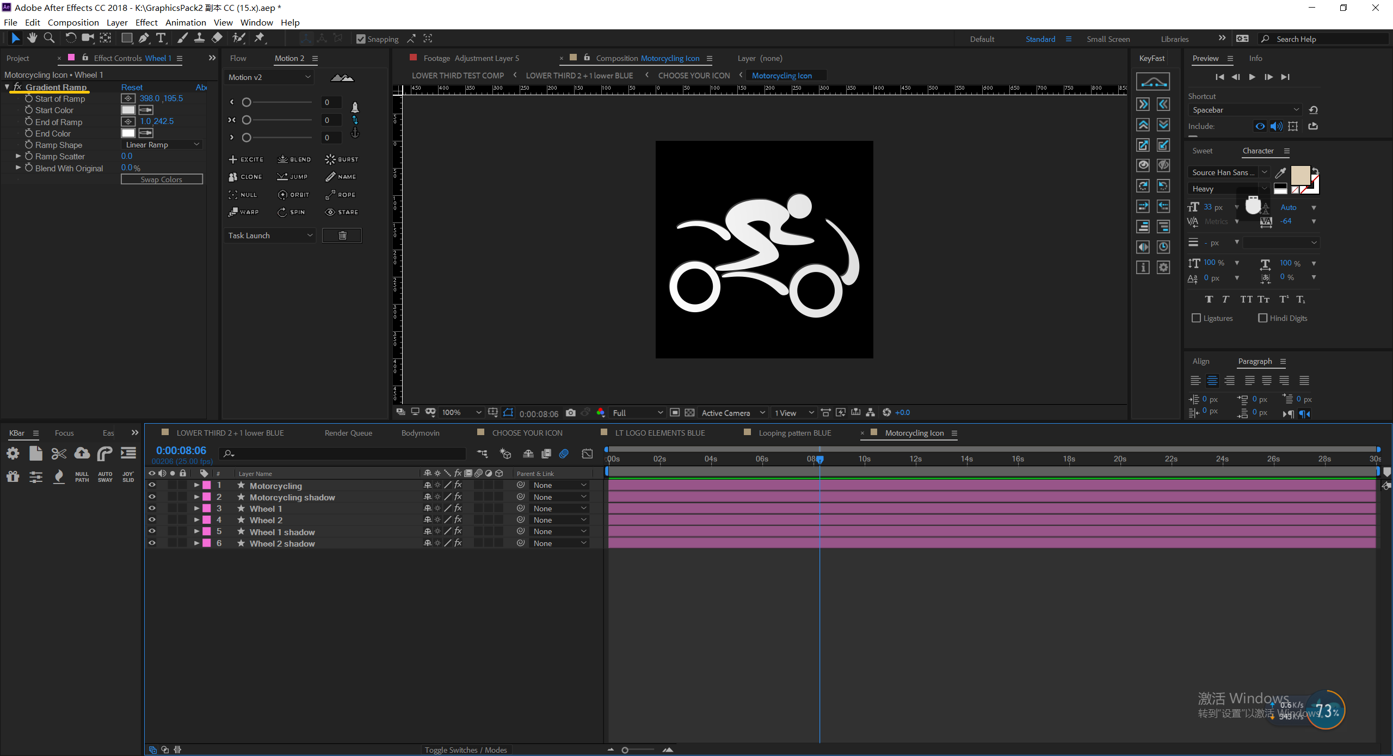This screenshot has height=756, width=1393.
Task: Switch to the Render Queue tab
Action: [x=348, y=433]
